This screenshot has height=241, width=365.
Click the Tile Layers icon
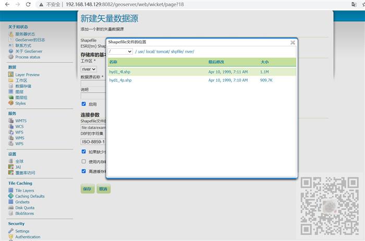pyautogui.click(x=11, y=191)
